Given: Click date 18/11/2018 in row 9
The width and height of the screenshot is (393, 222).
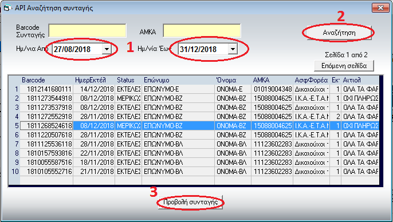Looking at the screenshot, I should [x=94, y=162].
